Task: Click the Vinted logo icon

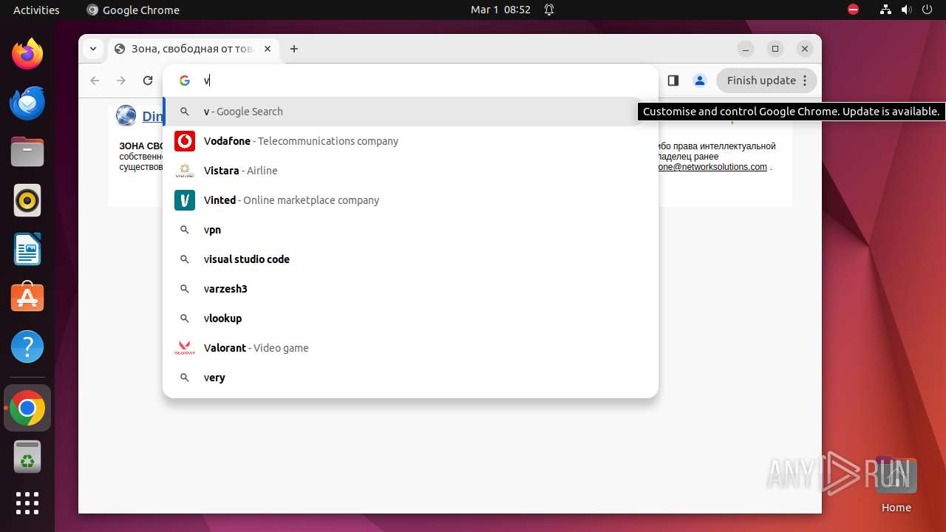Action: tap(185, 200)
